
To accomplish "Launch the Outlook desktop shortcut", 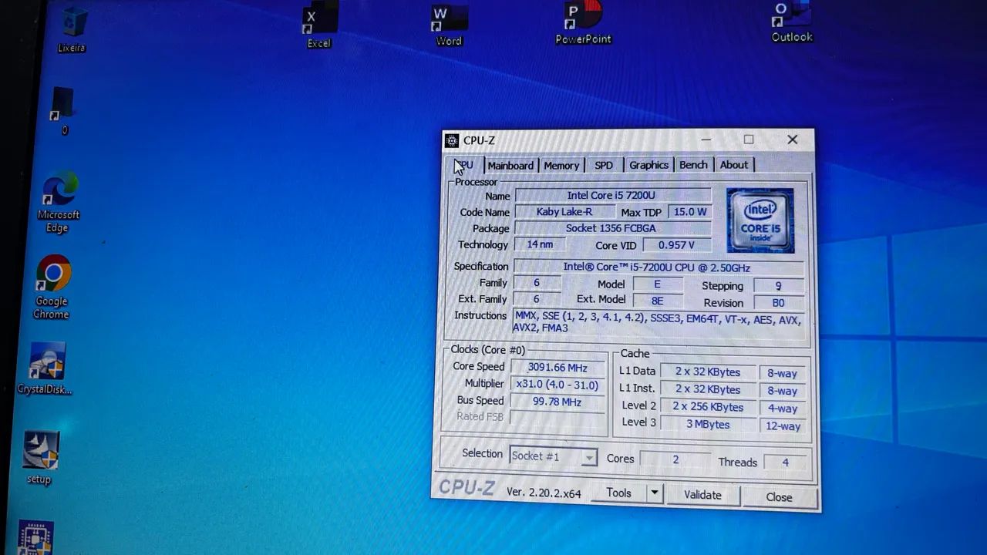I will tap(792, 22).
